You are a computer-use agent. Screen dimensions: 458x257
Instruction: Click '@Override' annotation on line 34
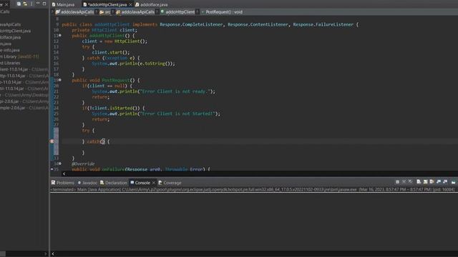point(83,163)
